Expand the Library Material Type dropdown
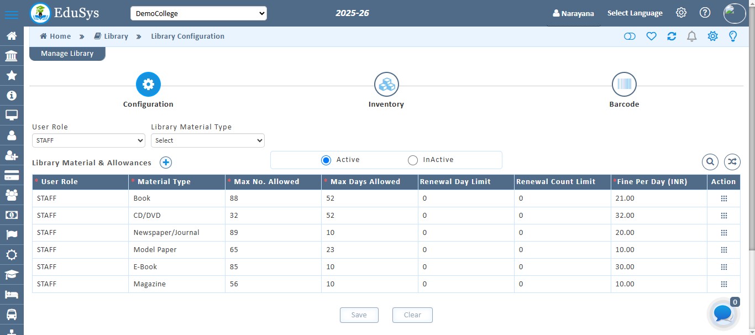Image resolution: width=755 pixels, height=335 pixels. click(207, 140)
